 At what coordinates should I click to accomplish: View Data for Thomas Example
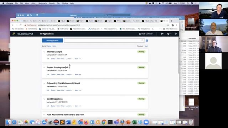(61, 59)
